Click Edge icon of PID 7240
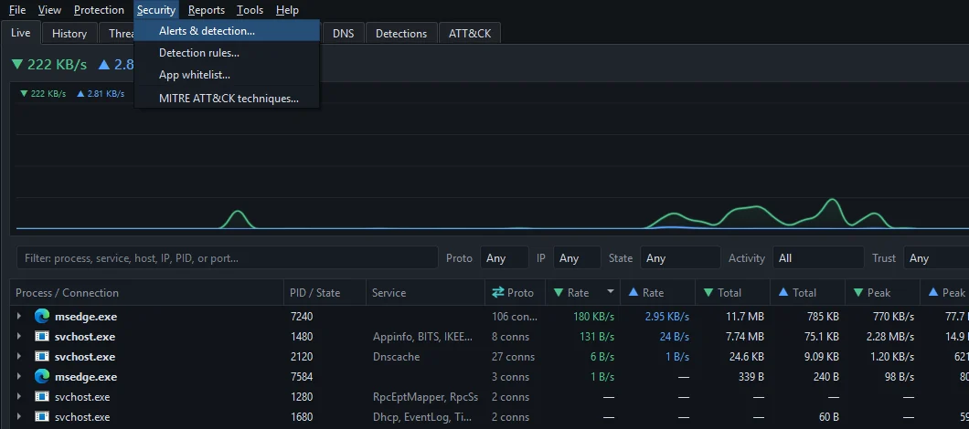Viewport: 969px width, 429px height. 42,317
